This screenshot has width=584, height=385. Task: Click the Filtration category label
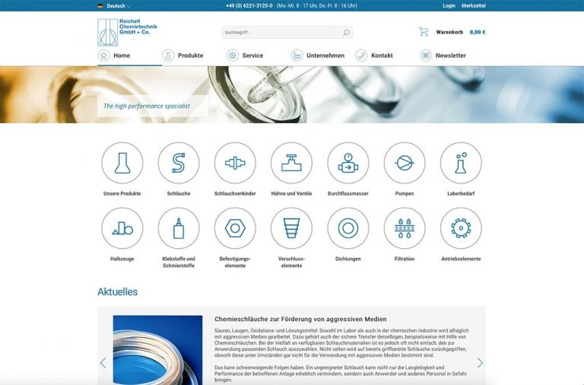pos(405,259)
